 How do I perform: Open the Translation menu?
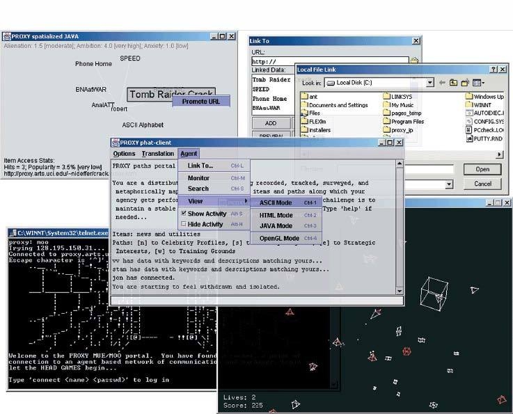(157, 154)
